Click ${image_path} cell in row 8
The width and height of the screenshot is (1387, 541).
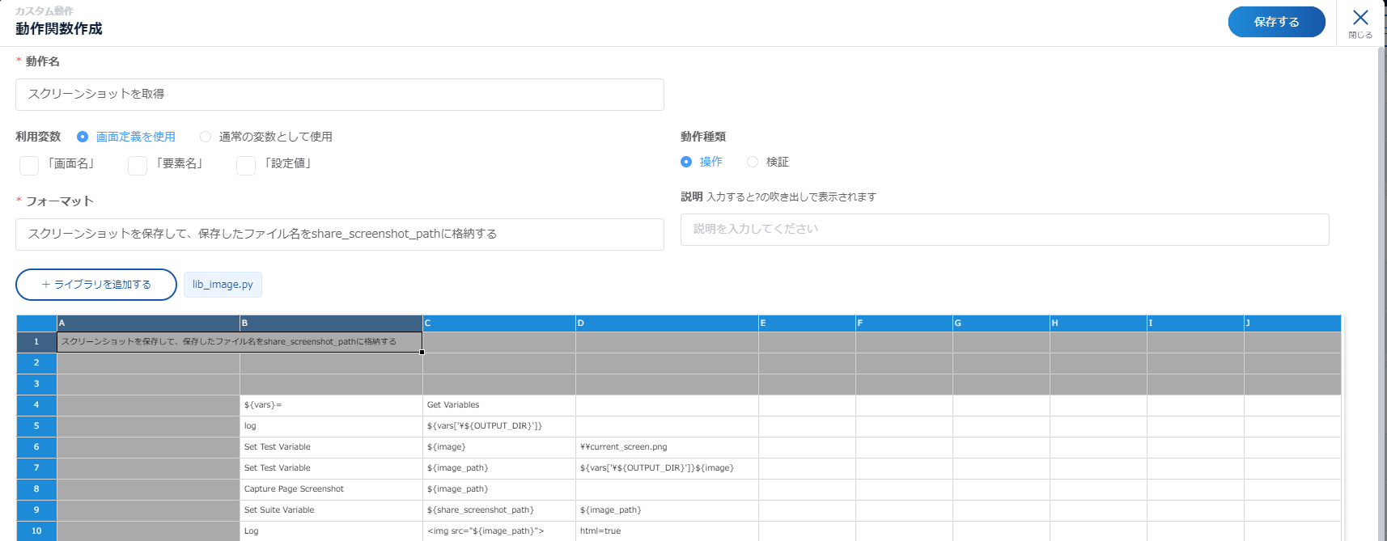pos(499,489)
